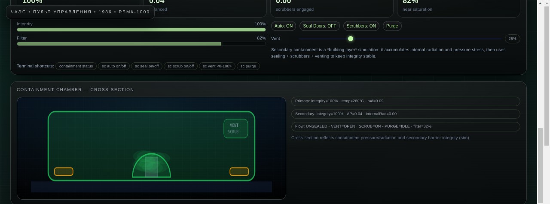
Task: Click the VENT SCRUB panel in cross-section
Action: 236,128
